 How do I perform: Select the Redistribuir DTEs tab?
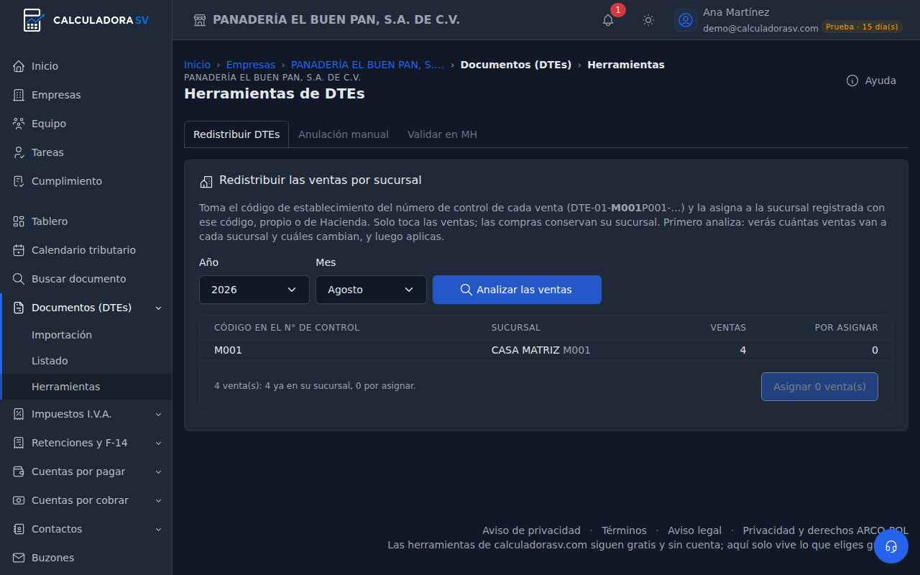(236, 134)
